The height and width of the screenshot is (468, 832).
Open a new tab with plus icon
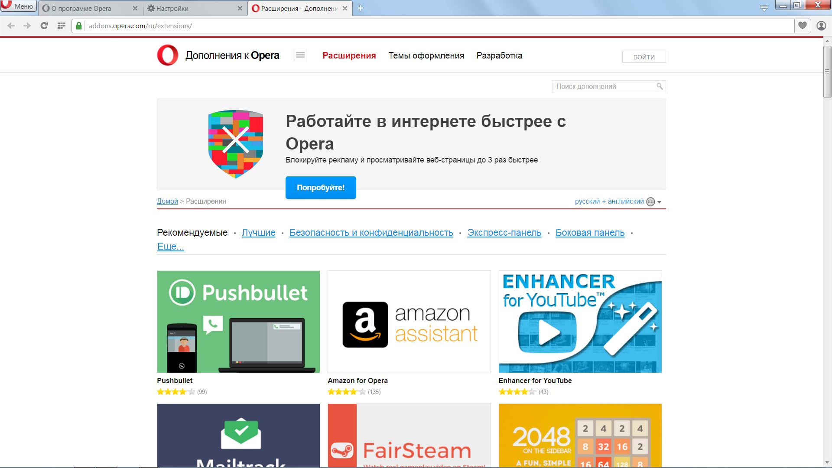pos(360,8)
